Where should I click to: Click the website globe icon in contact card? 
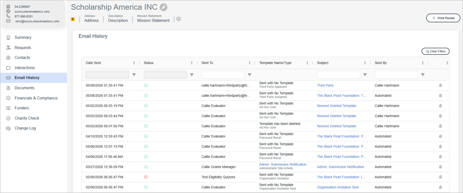[8, 11]
